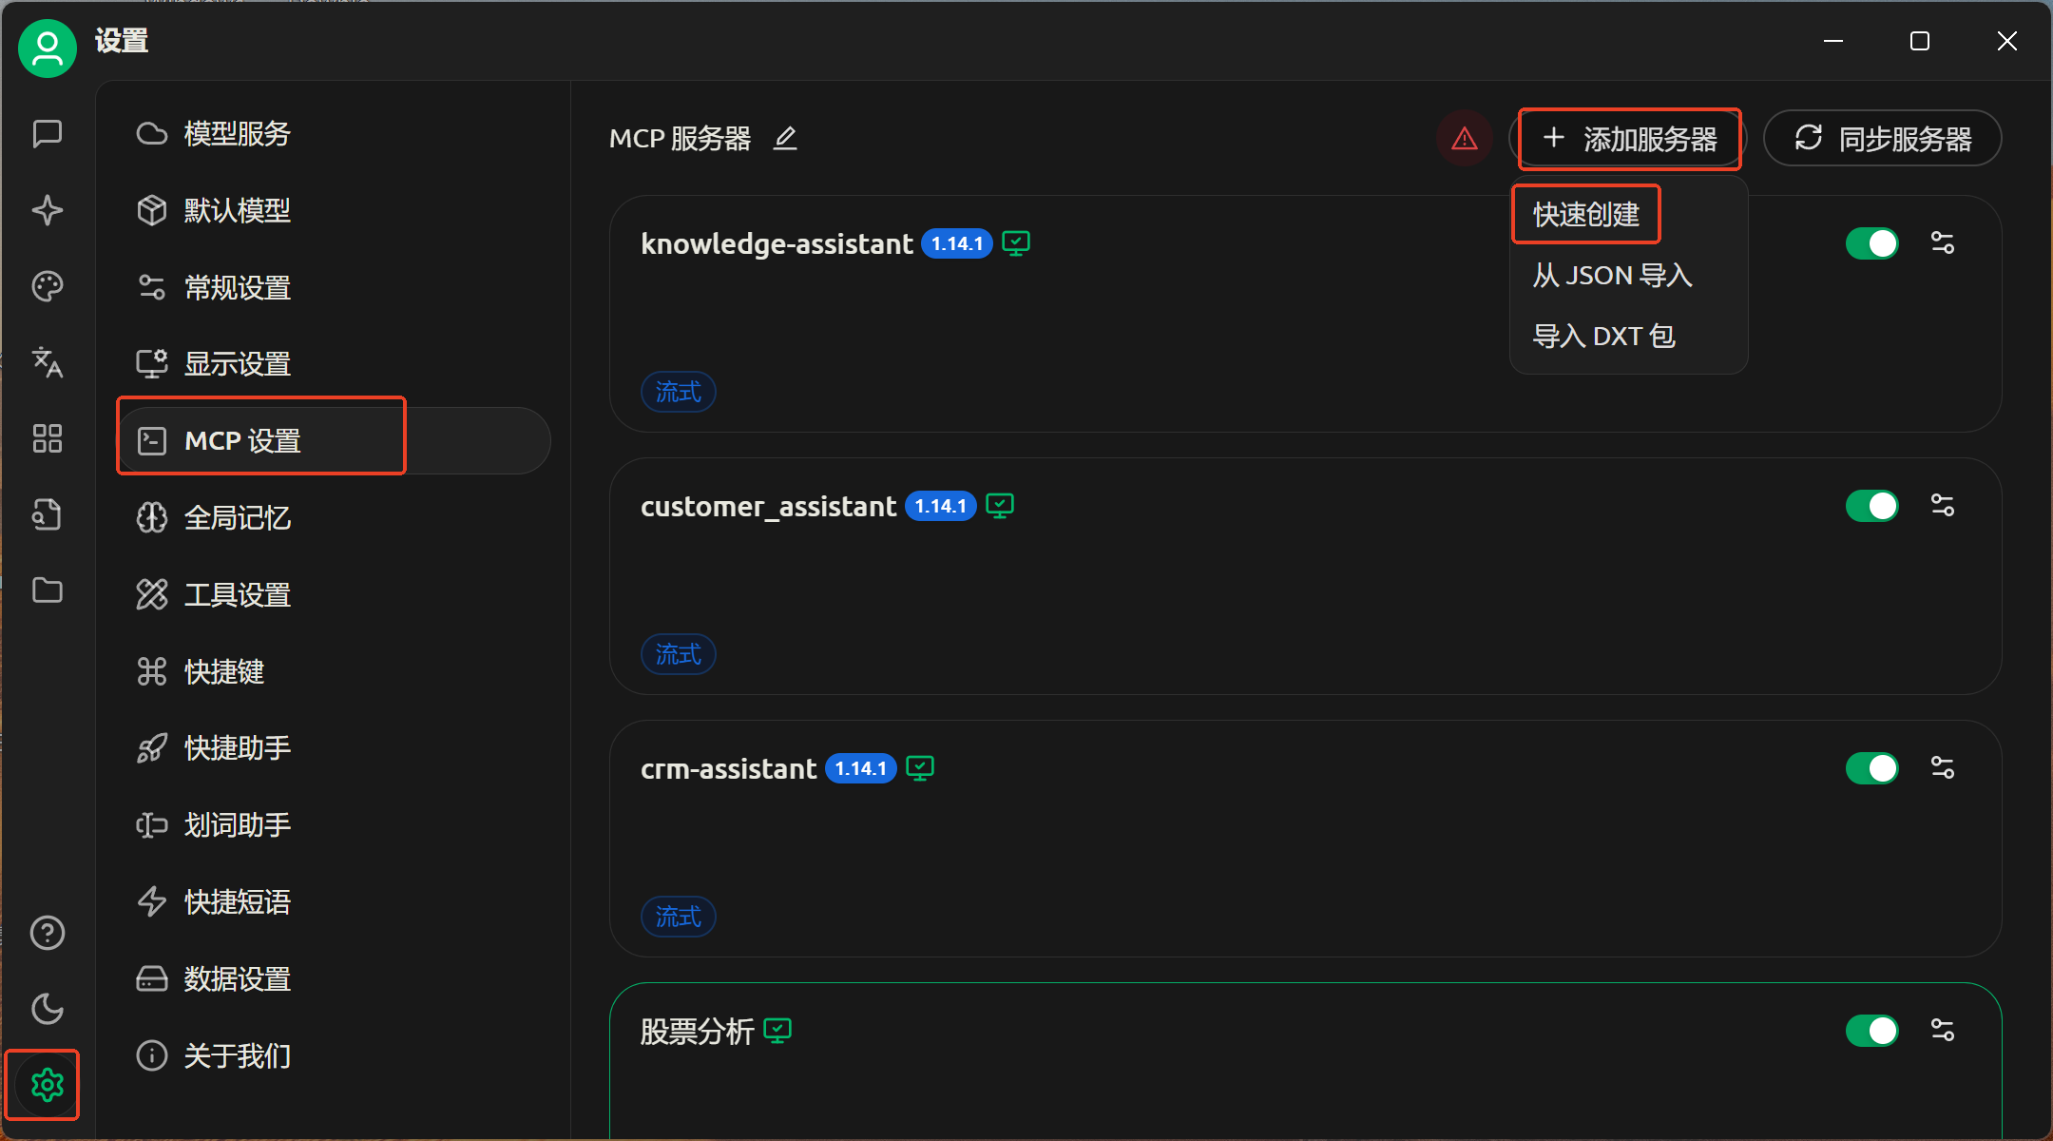Open the mini apps grid icon

coord(47,438)
